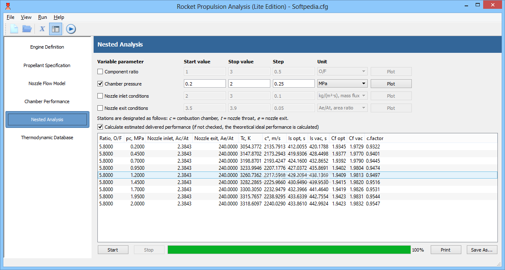Viewport: 505px width, 270px height.
Task: Click the green progress bar
Action: [289, 250]
